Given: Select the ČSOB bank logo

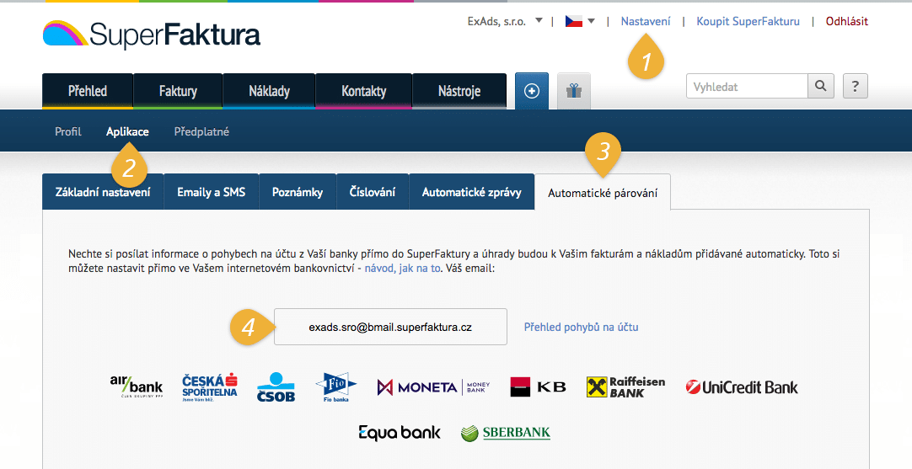Looking at the screenshot, I should 276,387.
